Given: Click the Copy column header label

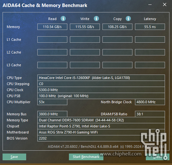Looking at the screenshot, I should [x=117, y=19].
